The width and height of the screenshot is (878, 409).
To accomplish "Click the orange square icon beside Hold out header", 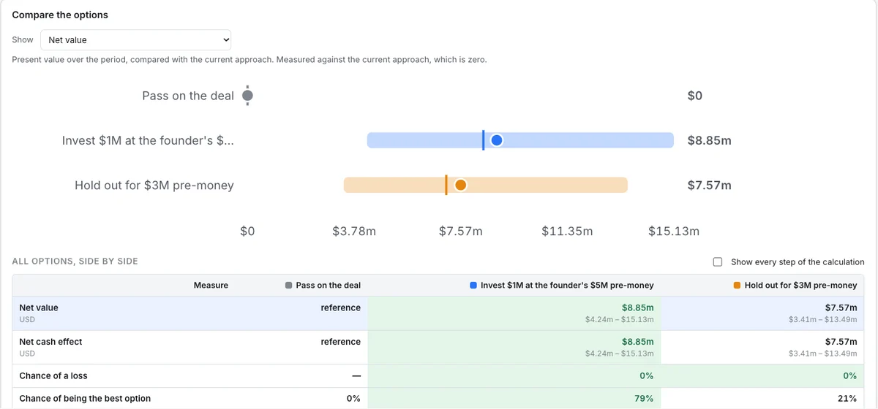I will (x=738, y=286).
